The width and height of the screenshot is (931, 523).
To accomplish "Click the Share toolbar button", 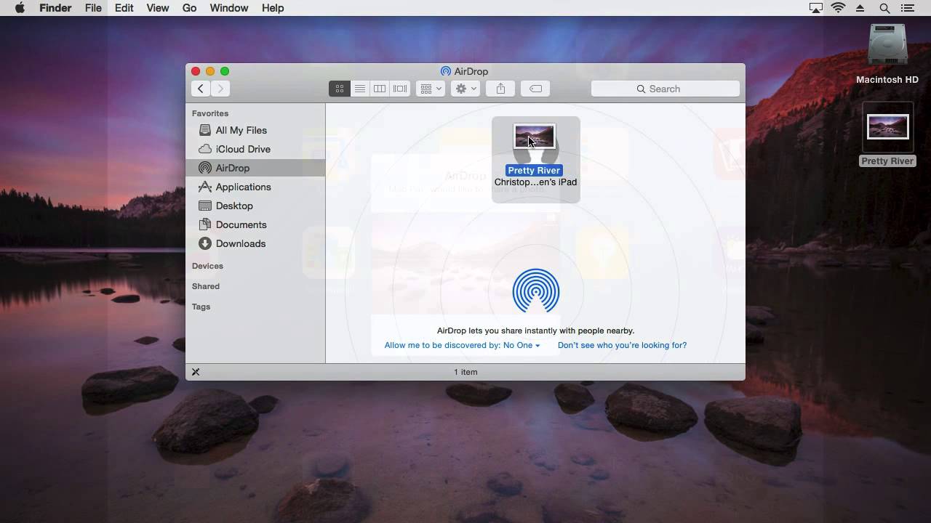I will point(500,89).
